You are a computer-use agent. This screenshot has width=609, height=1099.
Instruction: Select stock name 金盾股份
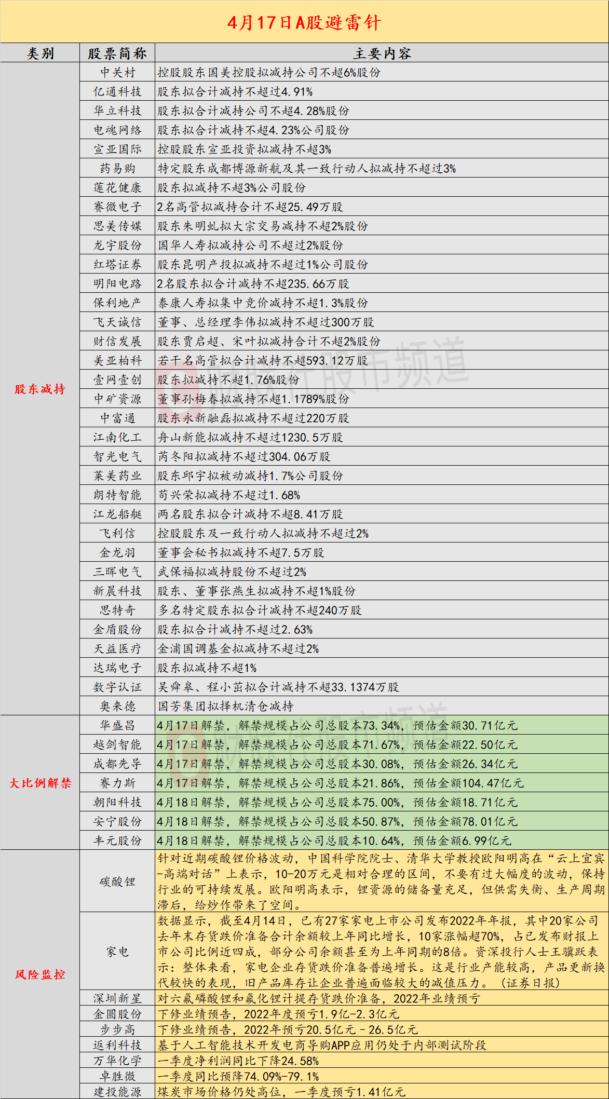click(117, 630)
